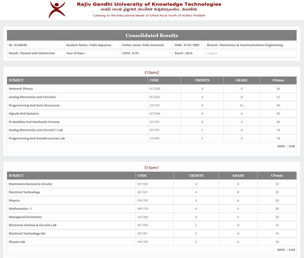Image resolution: width=304 pixels, height=258 pixels.
Task: Click the Year of Pass field
Action: pyautogui.click(x=92, y=53)
